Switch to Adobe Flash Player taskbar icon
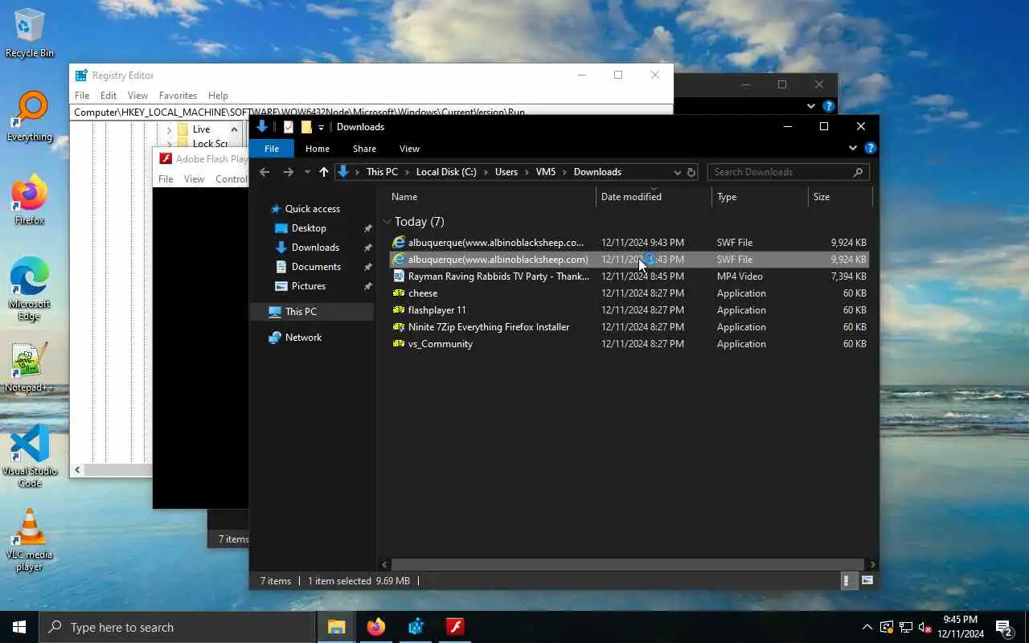1029x643 pixels. 455,627
